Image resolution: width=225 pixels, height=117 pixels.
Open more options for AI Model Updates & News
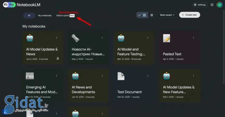pyautogui.click(x=57, y=38)
